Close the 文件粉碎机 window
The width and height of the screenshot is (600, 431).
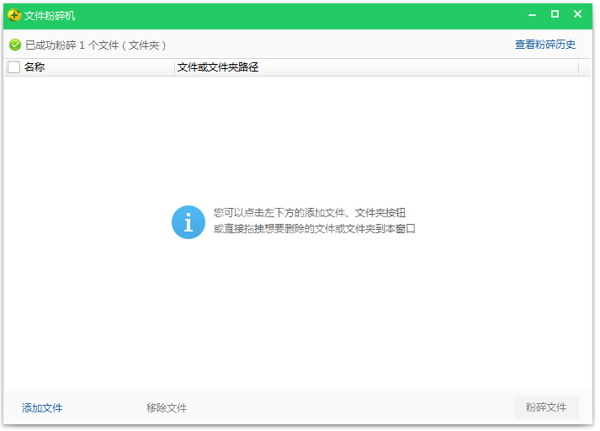click(x=577, y=14)
